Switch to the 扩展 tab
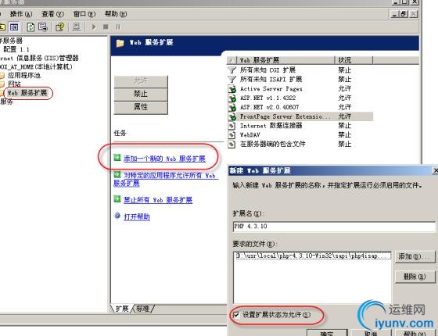The height and width of the screenshot is (336, 438). click(122, 309)
